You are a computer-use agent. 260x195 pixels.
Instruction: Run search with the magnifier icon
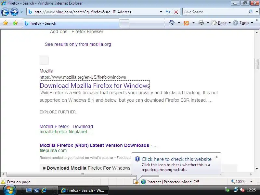(x=250, y=12)
